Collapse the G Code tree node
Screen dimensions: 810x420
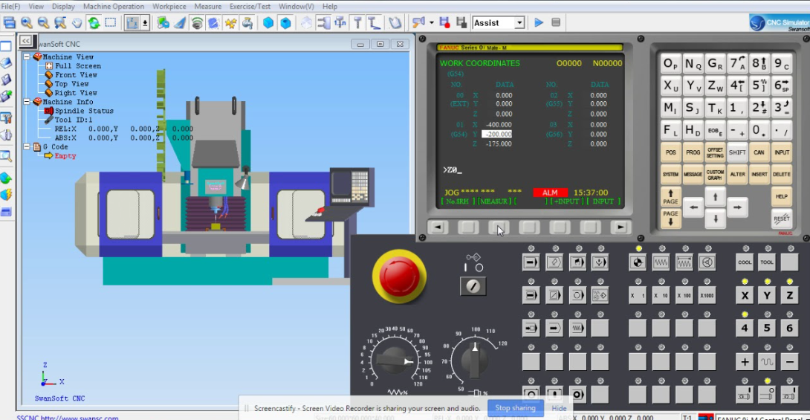(x=27, y=146)
